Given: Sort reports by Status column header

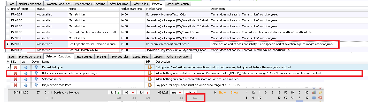Looking at the screenshot, I should 52,9.
